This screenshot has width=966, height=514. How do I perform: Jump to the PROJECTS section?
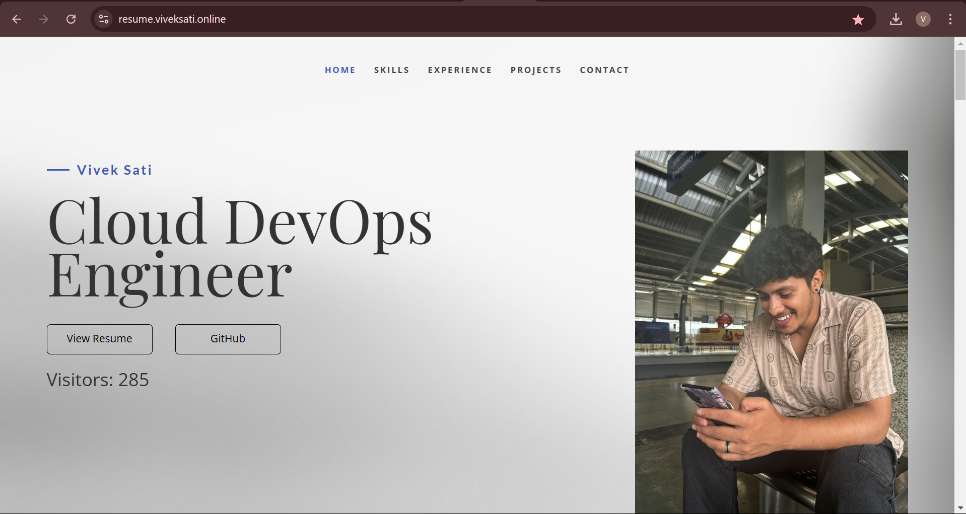[536, 70]
